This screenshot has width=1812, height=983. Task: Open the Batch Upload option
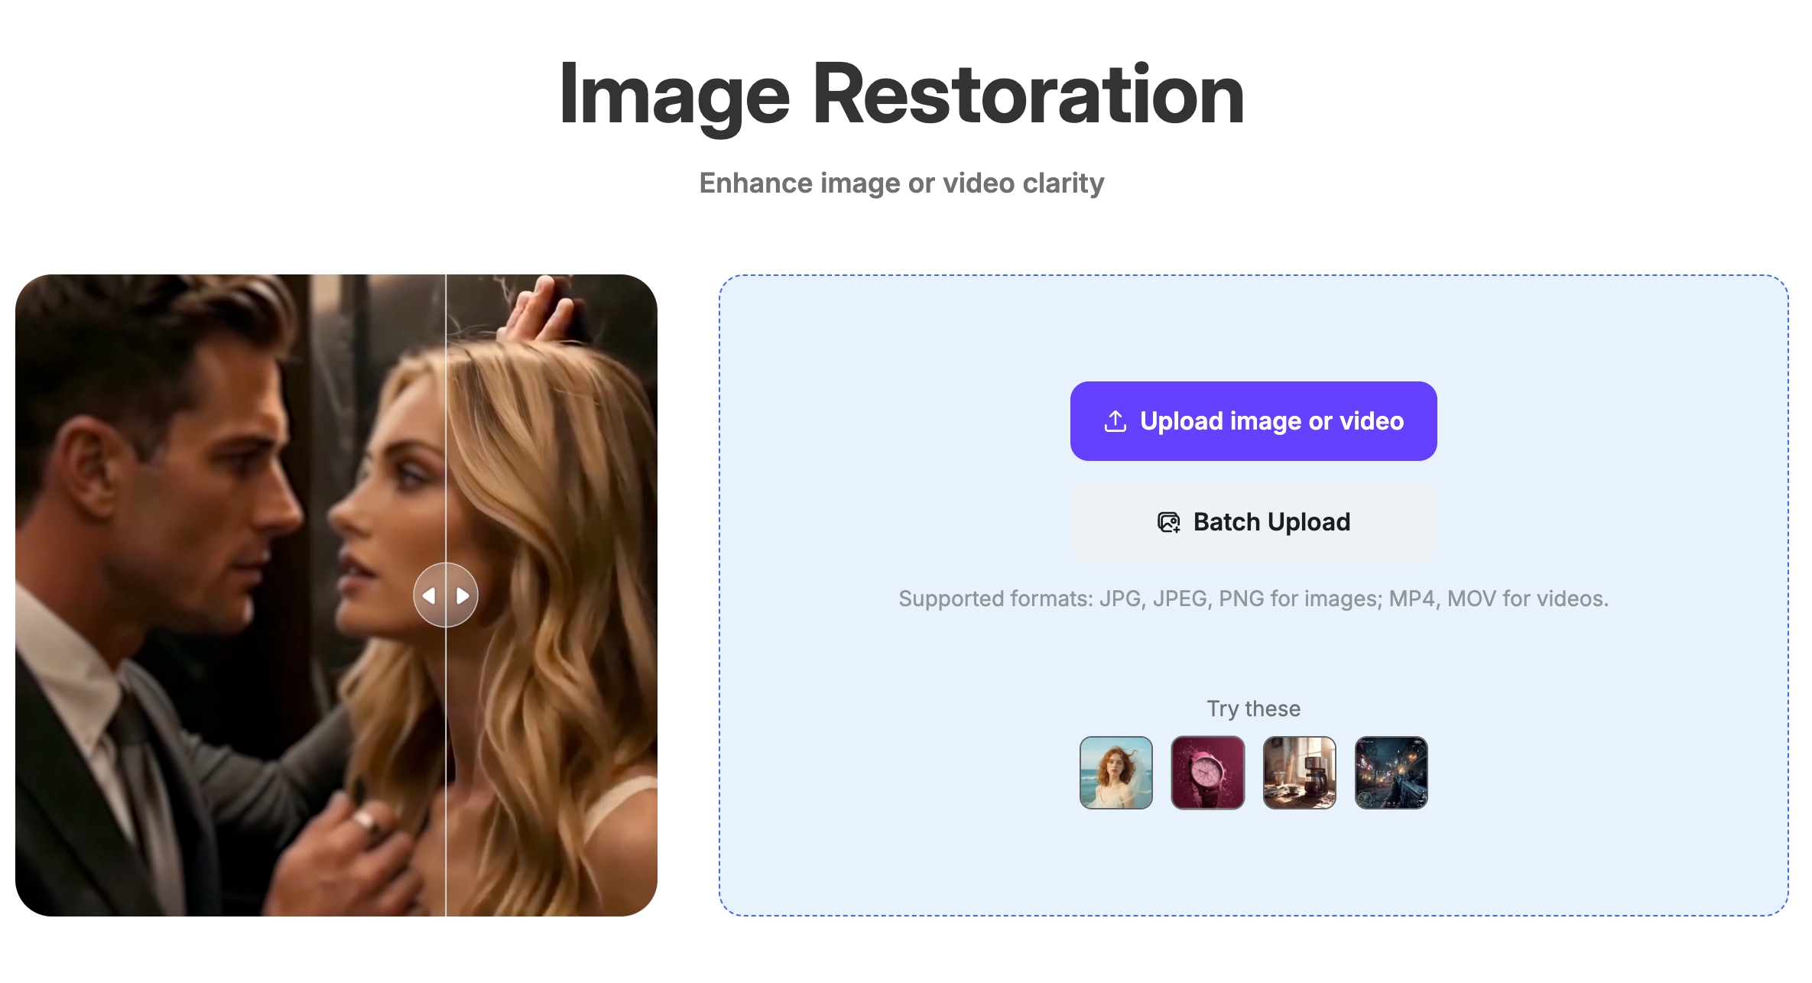pyautogui.click(x=1253, y=522)
